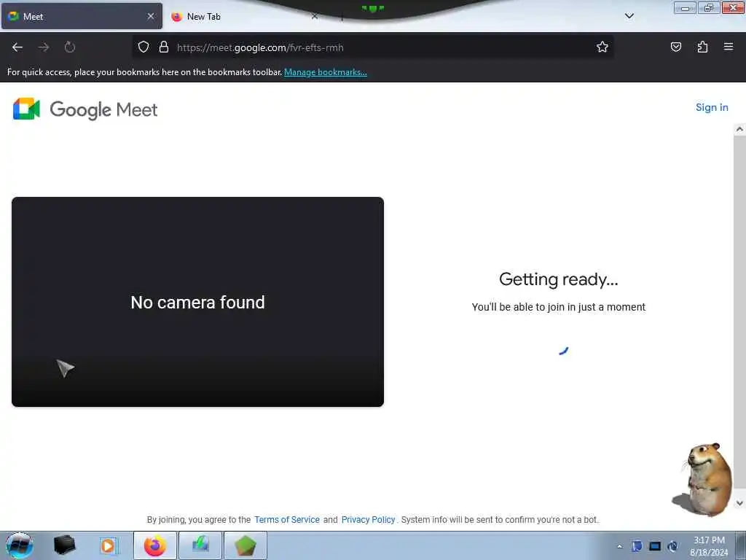Click the blue flag tray icon
This screenshot has height=560, width=746.
click(x=637, y=546)
